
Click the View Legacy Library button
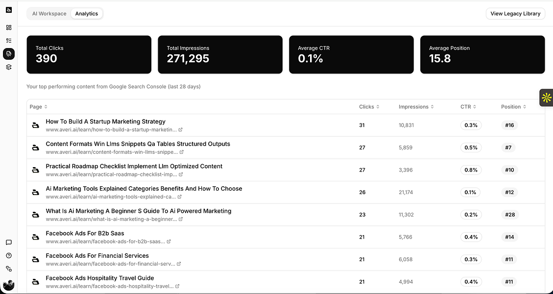[515, 14]
